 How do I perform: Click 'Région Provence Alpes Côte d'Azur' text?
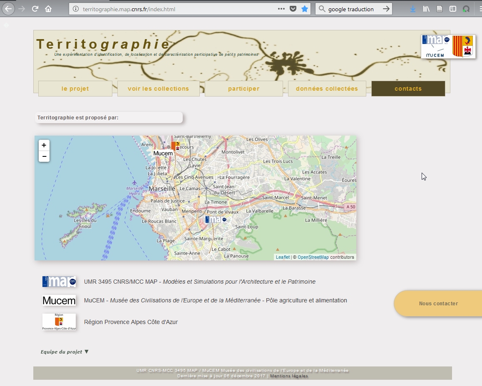click(x=131, y=322)
